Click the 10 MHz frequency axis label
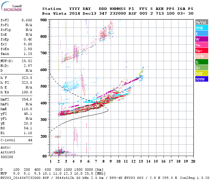This screenshot has width=210, height=180. click(118, 161)
